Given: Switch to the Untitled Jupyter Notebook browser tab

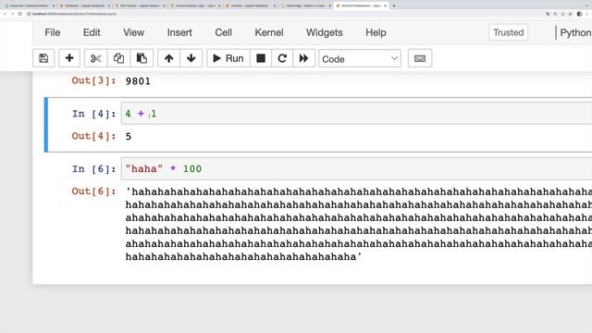Looking at the screenshot, I should click(250, 6).
